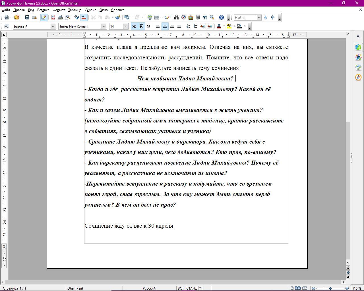Viewport: 364px width, 291px height.
Task: Click the Найти search input field
Action: [x=245, y=17]
